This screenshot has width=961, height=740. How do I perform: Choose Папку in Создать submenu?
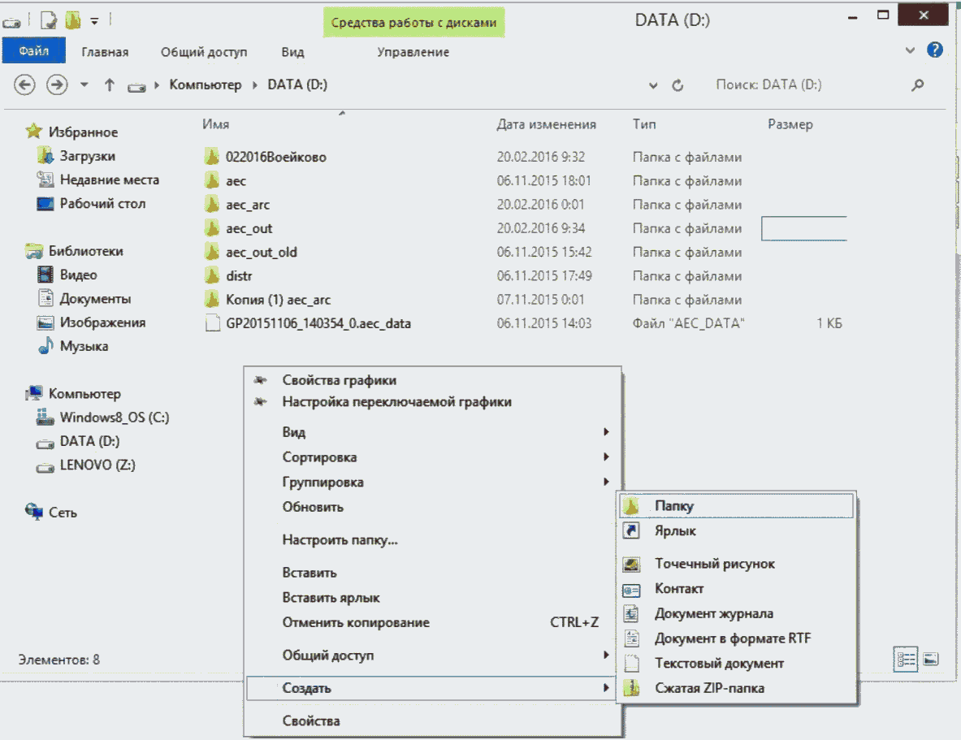tap(736, 506)
